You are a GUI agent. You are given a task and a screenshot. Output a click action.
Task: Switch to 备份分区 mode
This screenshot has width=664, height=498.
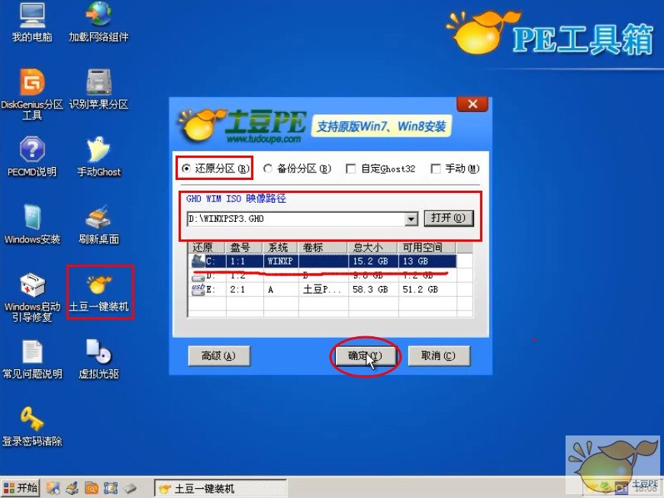pos(269,168)
